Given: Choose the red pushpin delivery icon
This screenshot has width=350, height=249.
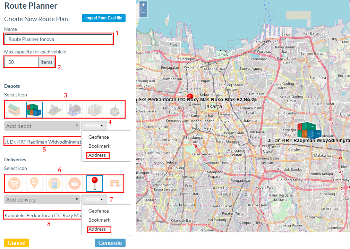Looking at the screenshot, I should 94,184.
